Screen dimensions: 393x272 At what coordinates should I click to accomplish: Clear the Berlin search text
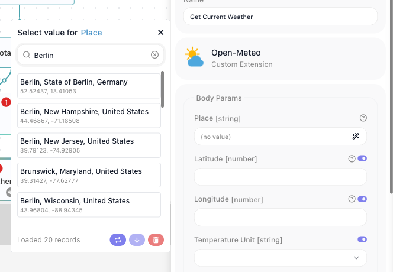click(x=154, y=54)
